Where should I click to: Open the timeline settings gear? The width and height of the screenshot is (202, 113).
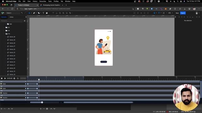click(14, 78)
